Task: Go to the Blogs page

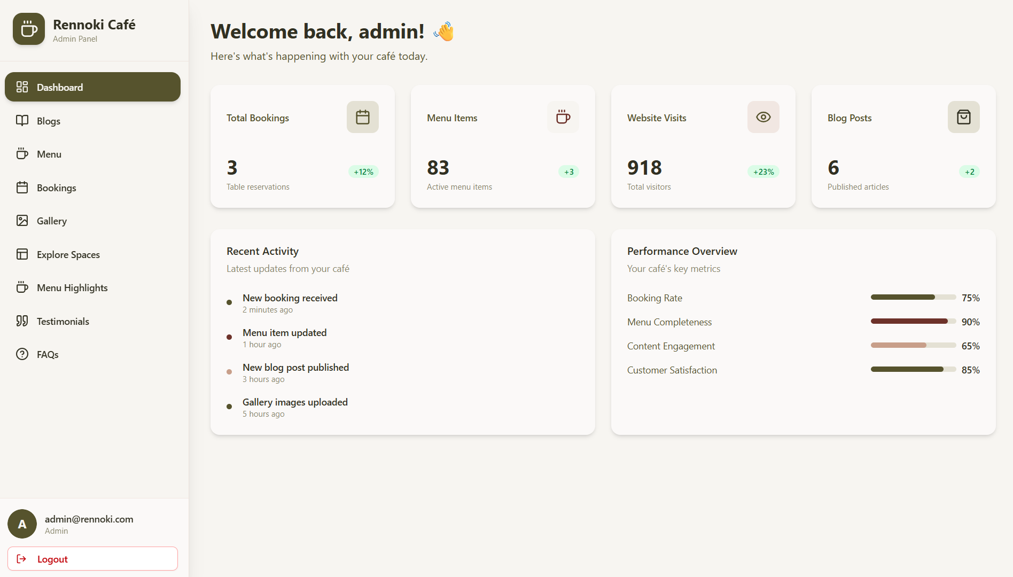Action: pyautogui.click(x=92, y=121)
